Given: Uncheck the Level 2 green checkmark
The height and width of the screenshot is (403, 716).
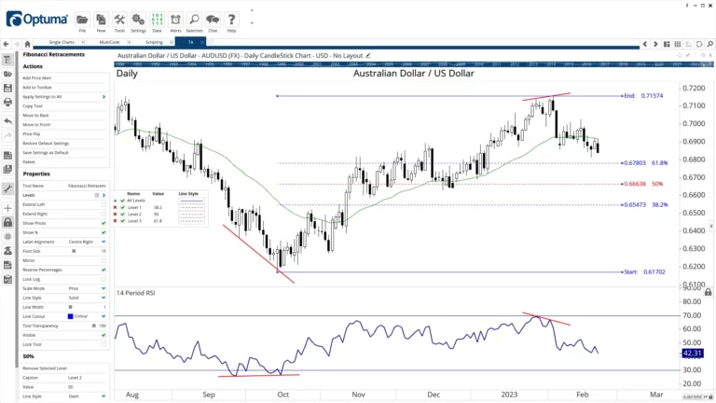Looking at the screenshot, I should 122,215.
